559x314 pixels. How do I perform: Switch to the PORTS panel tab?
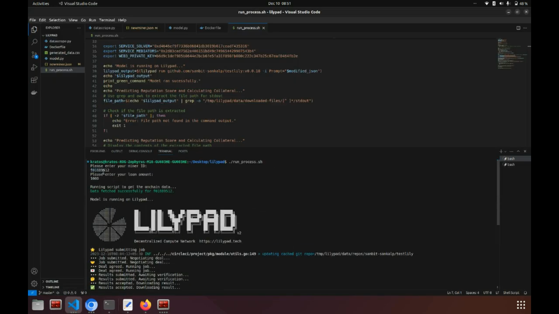pyautogui.click(x=183, y=151)
